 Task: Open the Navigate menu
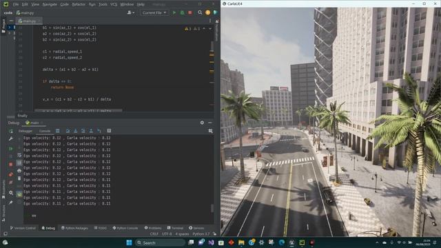(50, 5)
